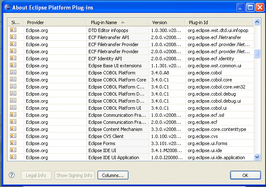This screenshot has height=187, width=266.
Task: Reverse sort on Plug-in Name column header
Action: pyautogui.click(x=117, y=22)
